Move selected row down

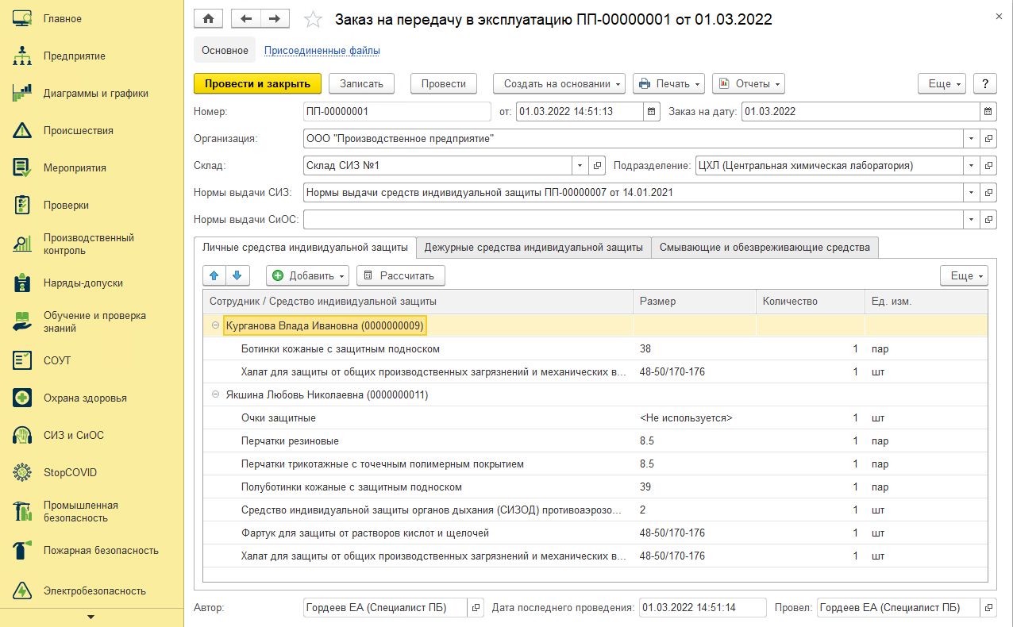pos(237,275)
